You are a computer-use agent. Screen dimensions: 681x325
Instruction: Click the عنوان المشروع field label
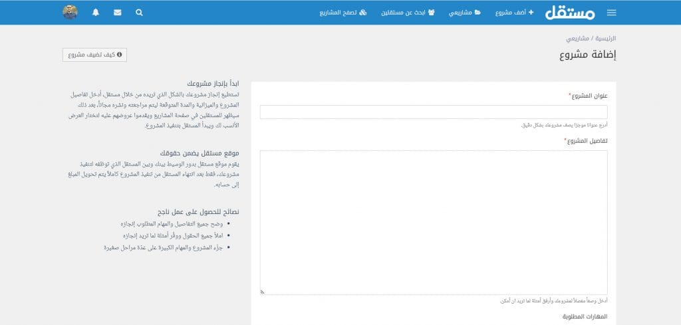coord(590,96)
